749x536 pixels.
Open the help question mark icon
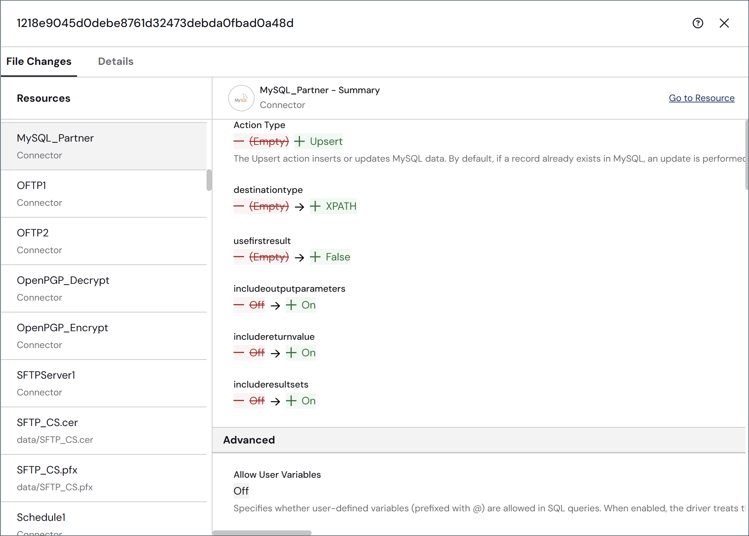point(698,23)
